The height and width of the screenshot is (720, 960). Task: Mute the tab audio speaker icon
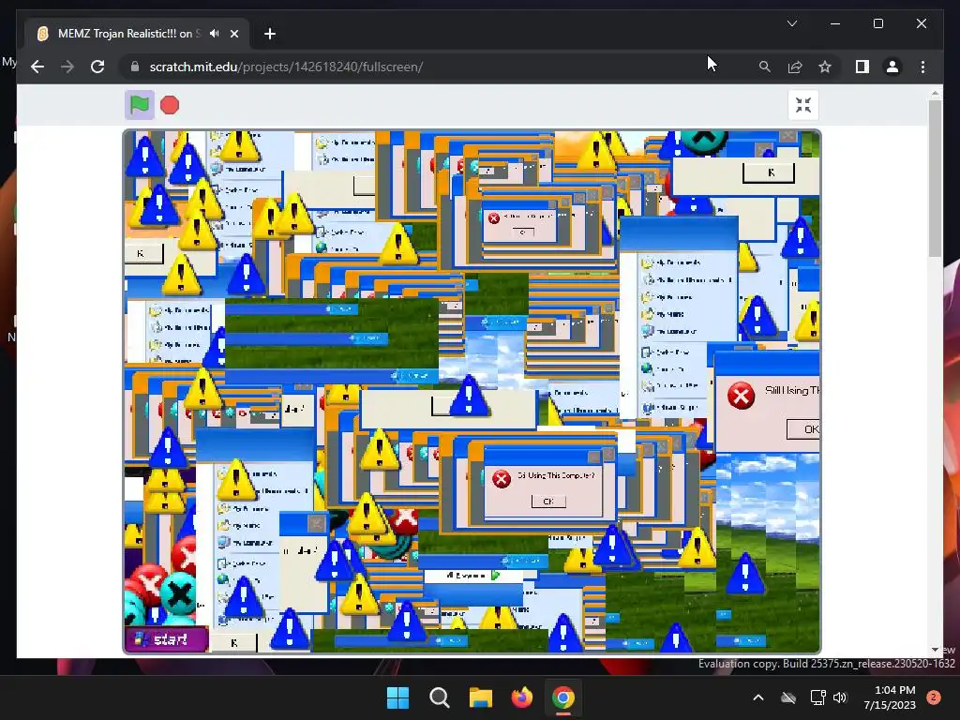tap(215, 34)
